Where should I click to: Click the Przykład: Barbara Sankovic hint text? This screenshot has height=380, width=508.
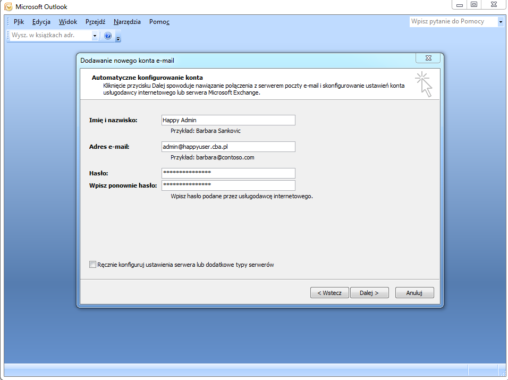206,131
